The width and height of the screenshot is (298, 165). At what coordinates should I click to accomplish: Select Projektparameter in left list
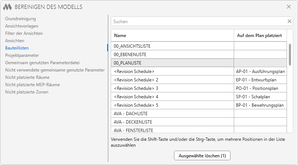pos(22,55)
